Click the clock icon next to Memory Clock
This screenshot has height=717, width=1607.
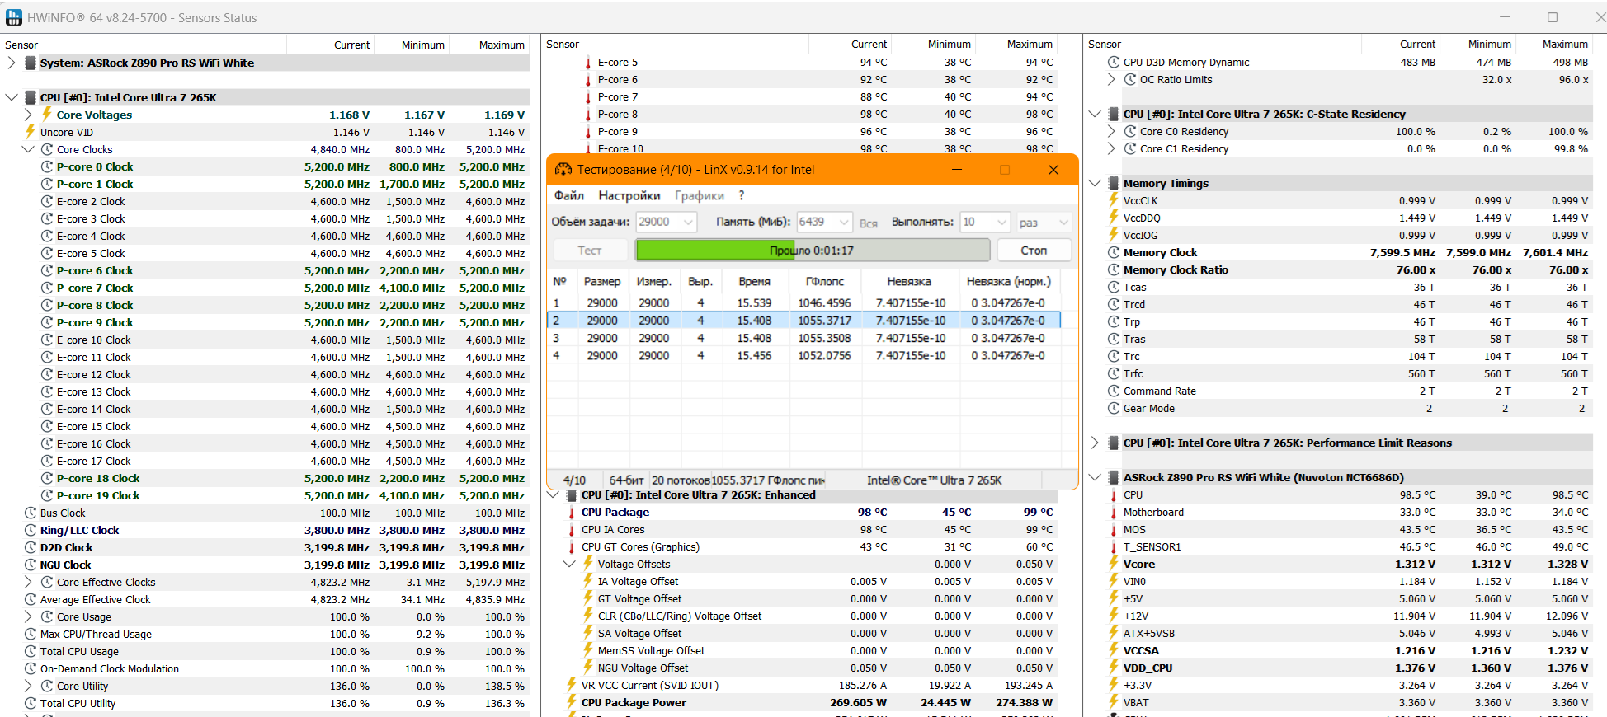tap(1114, 252)
